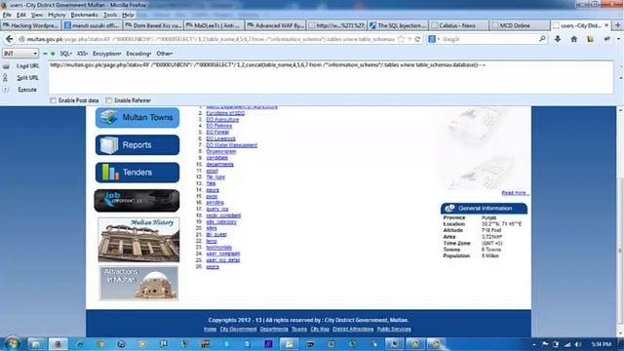
Task: Switch to Hacking Wordpre... tab
Action: click(x=31, y=25)
